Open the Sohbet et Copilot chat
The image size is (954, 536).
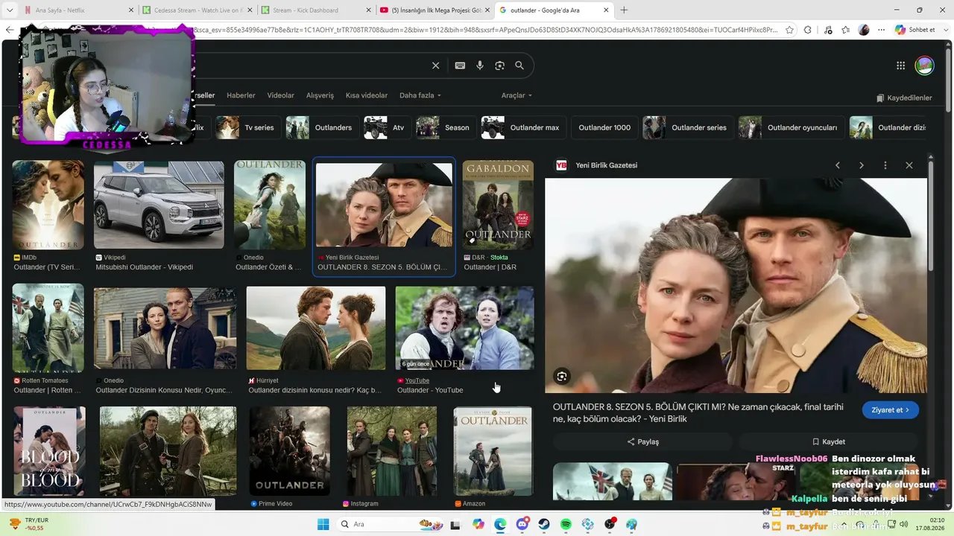pyautogui.click(x=914, y=30)
